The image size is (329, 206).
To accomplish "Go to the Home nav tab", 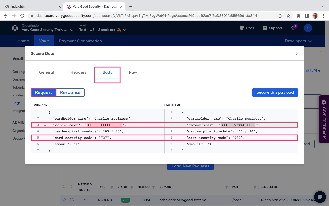I will click(x=23, y=41).
